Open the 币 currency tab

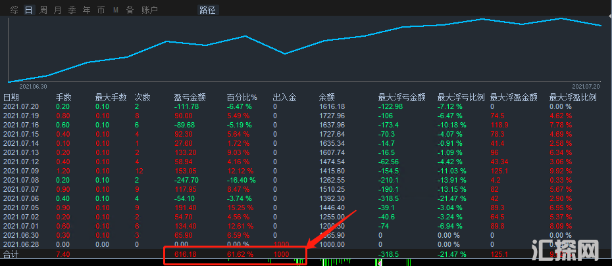pos(101,10)
